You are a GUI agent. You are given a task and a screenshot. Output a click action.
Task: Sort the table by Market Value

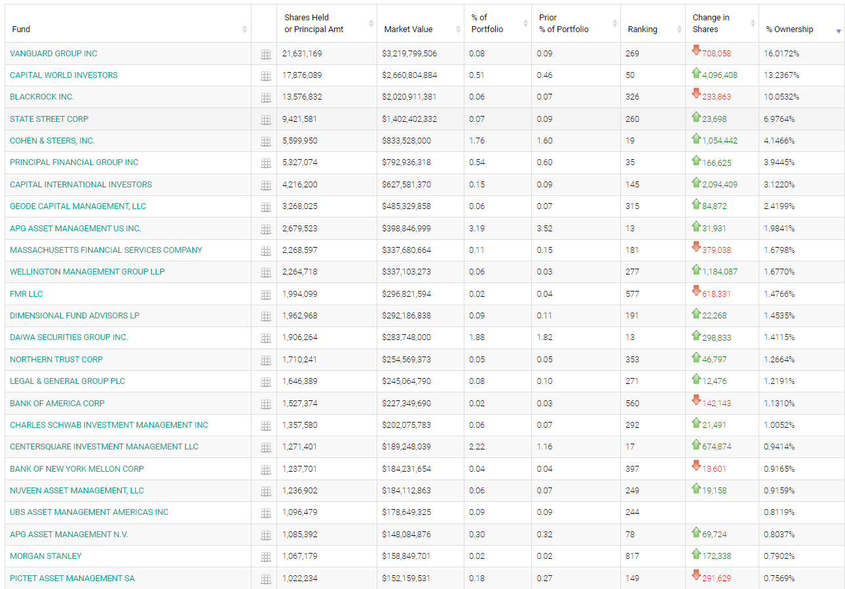421,24
